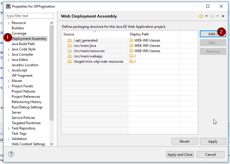Click the Revert button
The height and width of the screenshot is (164, 230).
click(184, 141)
